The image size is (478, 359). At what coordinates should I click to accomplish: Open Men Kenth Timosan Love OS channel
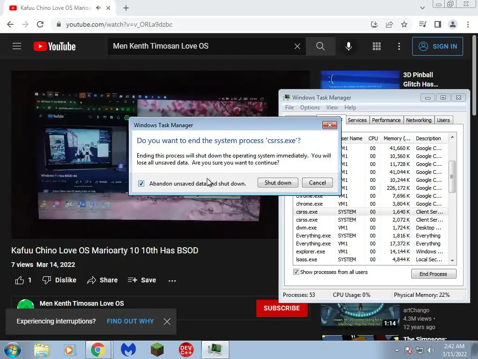[82, 303]
